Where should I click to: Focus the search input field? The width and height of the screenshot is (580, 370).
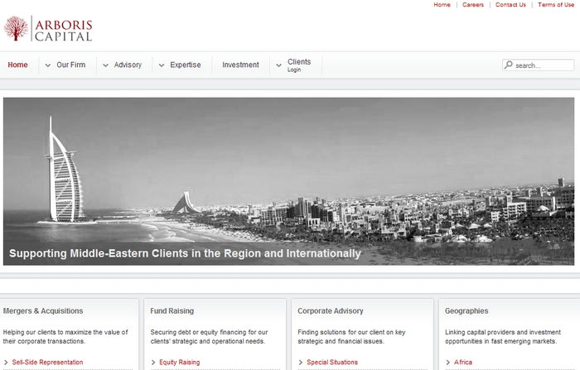[539, 65]
